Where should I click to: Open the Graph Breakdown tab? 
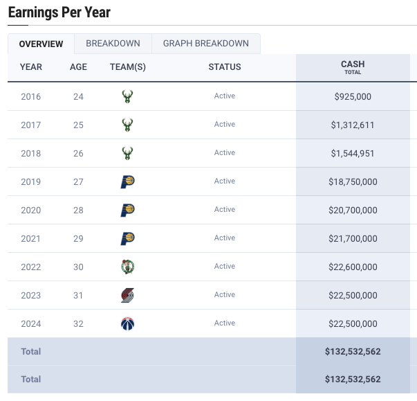pyautogui.click(x=205, y=44)
